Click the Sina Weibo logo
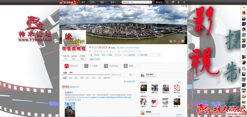Viewport: 247px width, 117px height. pos(66,2)
